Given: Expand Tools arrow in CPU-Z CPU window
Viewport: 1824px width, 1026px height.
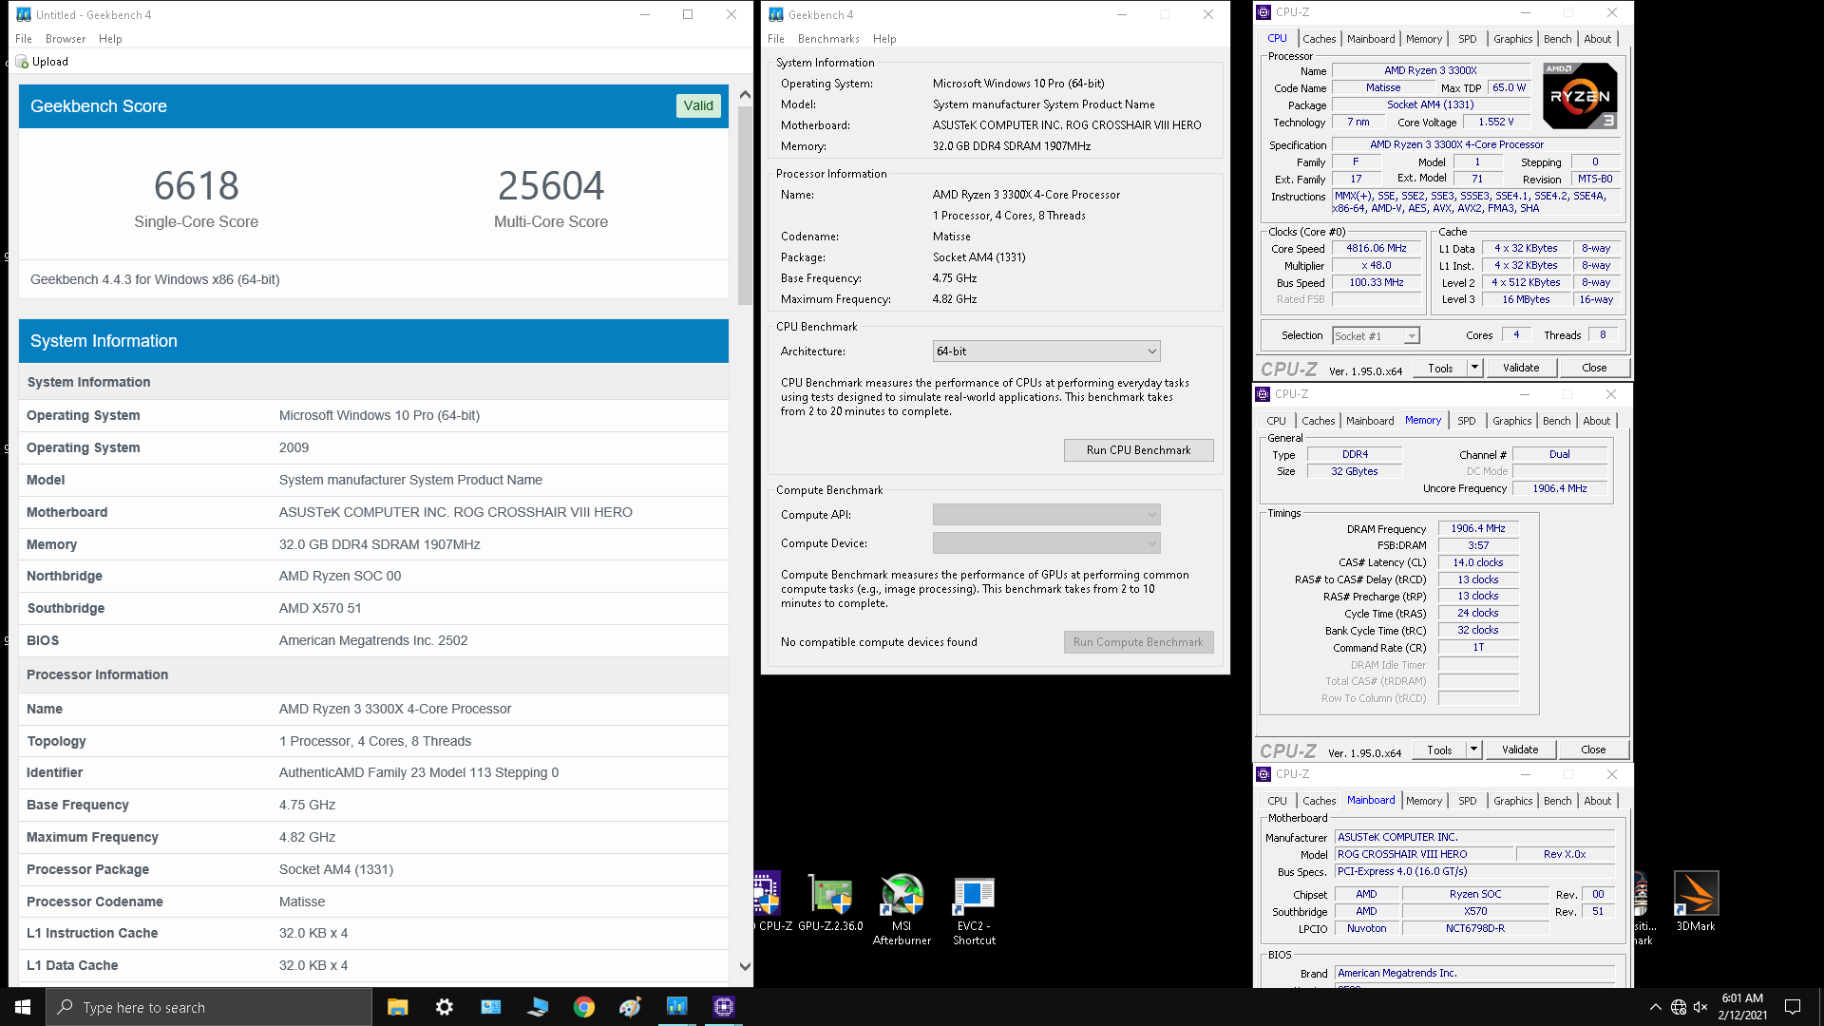Looking at the screenshot, I should [1474, 368].
